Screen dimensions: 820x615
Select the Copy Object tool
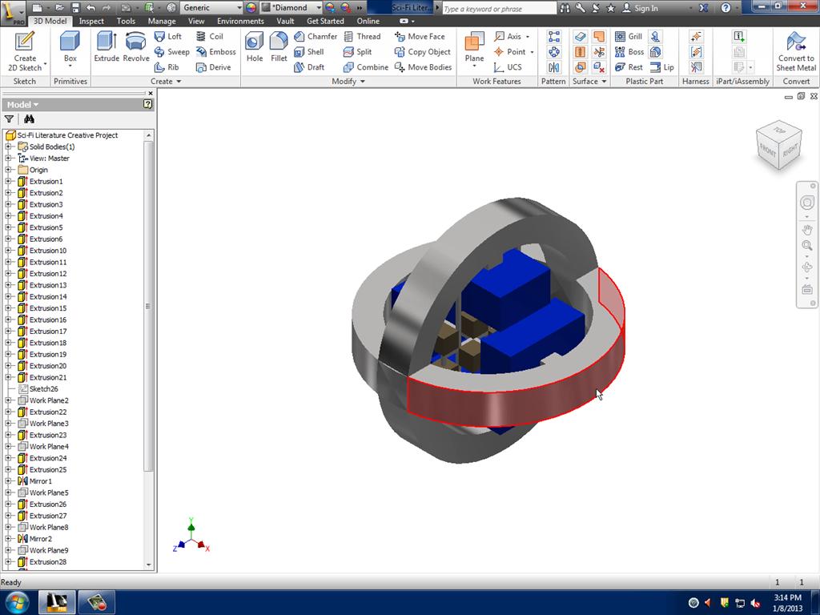(422, 52)
